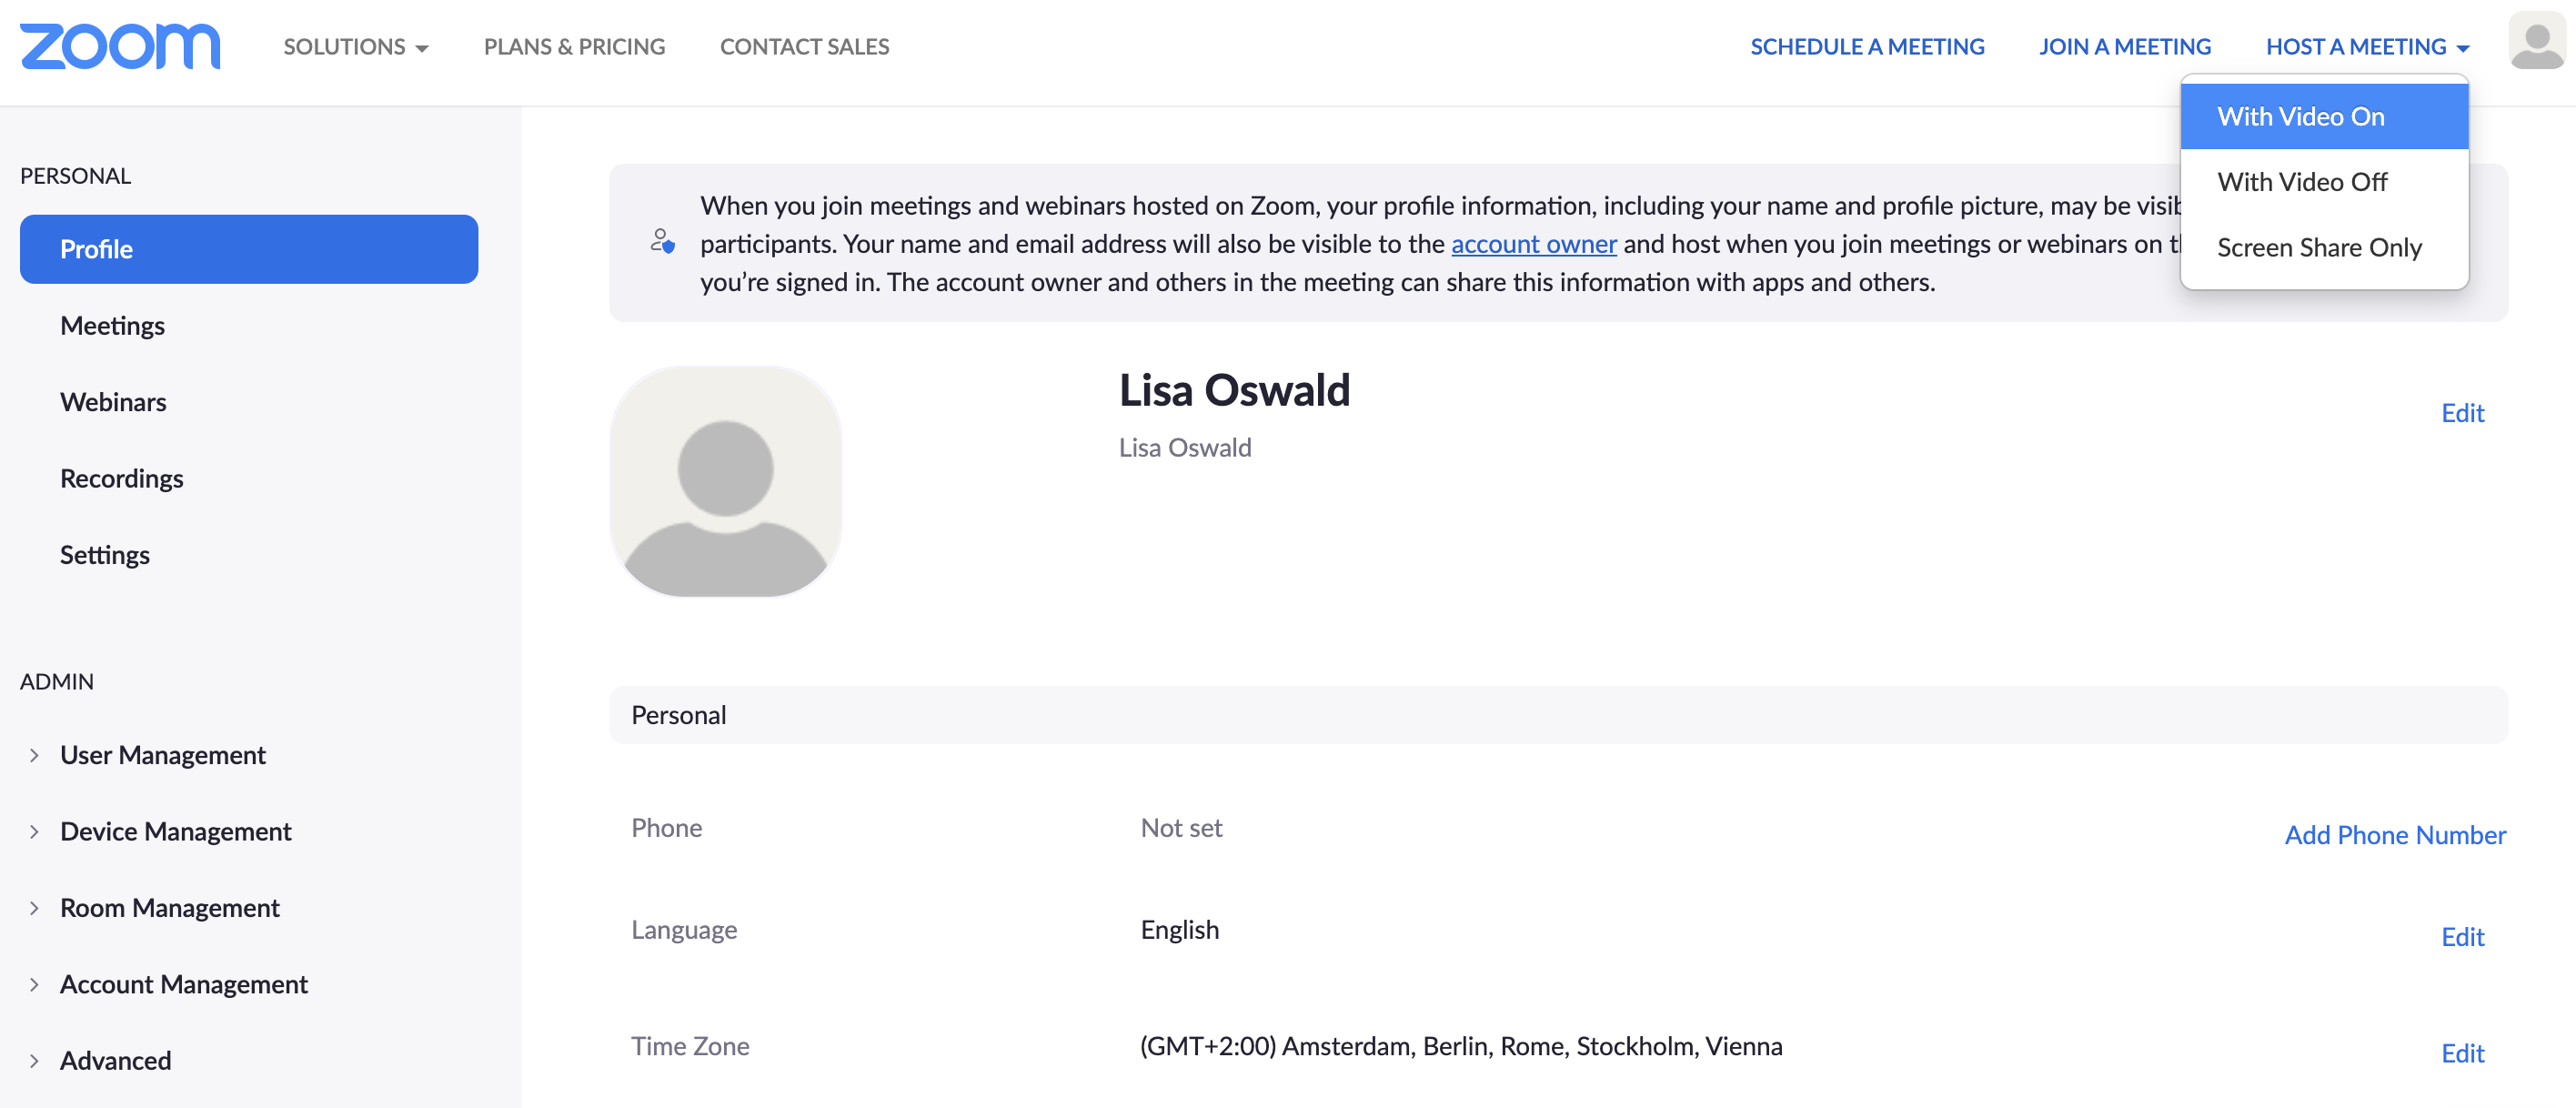The height and width of the screenshot is (1108, 2576).
Task: Open the Meetings page in sidebar
Action: tap(112, 326)
